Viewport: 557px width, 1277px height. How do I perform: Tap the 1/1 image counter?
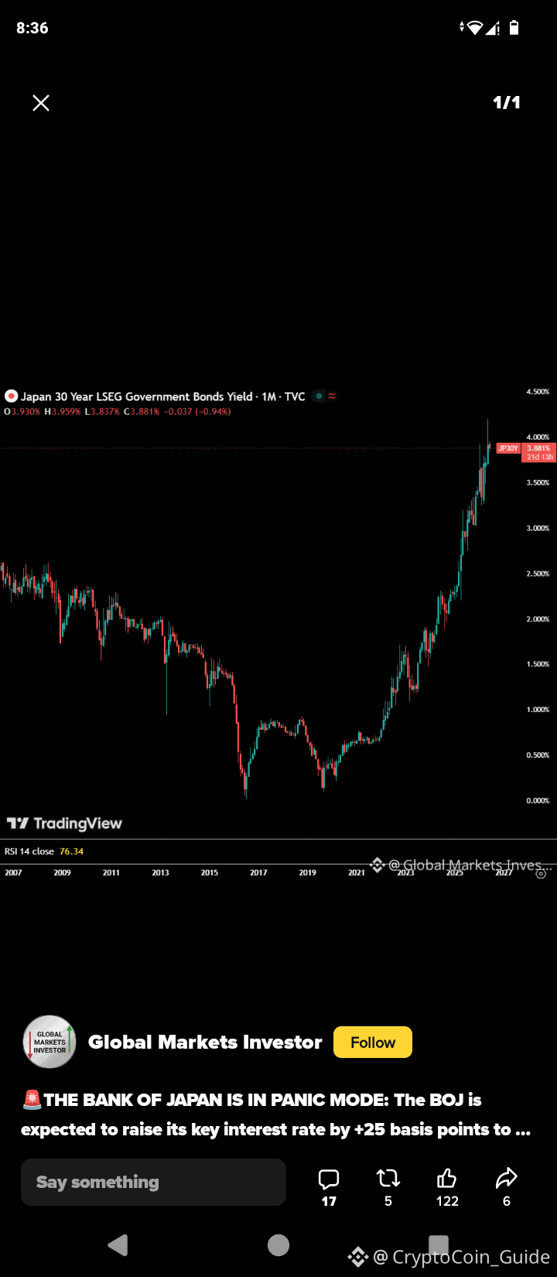[507, 102]
